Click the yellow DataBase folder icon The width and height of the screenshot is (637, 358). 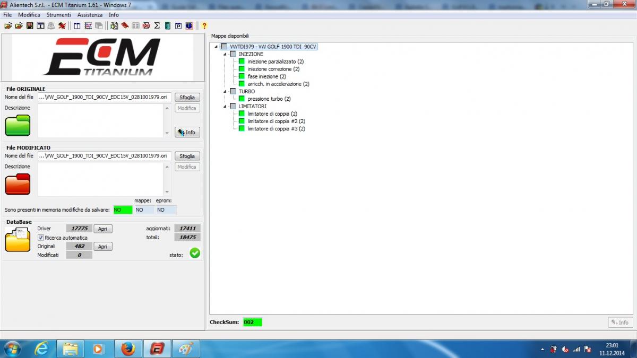(18, 240)
